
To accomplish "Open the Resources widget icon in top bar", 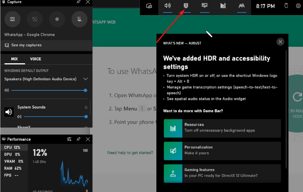I will tap(223, 6).
